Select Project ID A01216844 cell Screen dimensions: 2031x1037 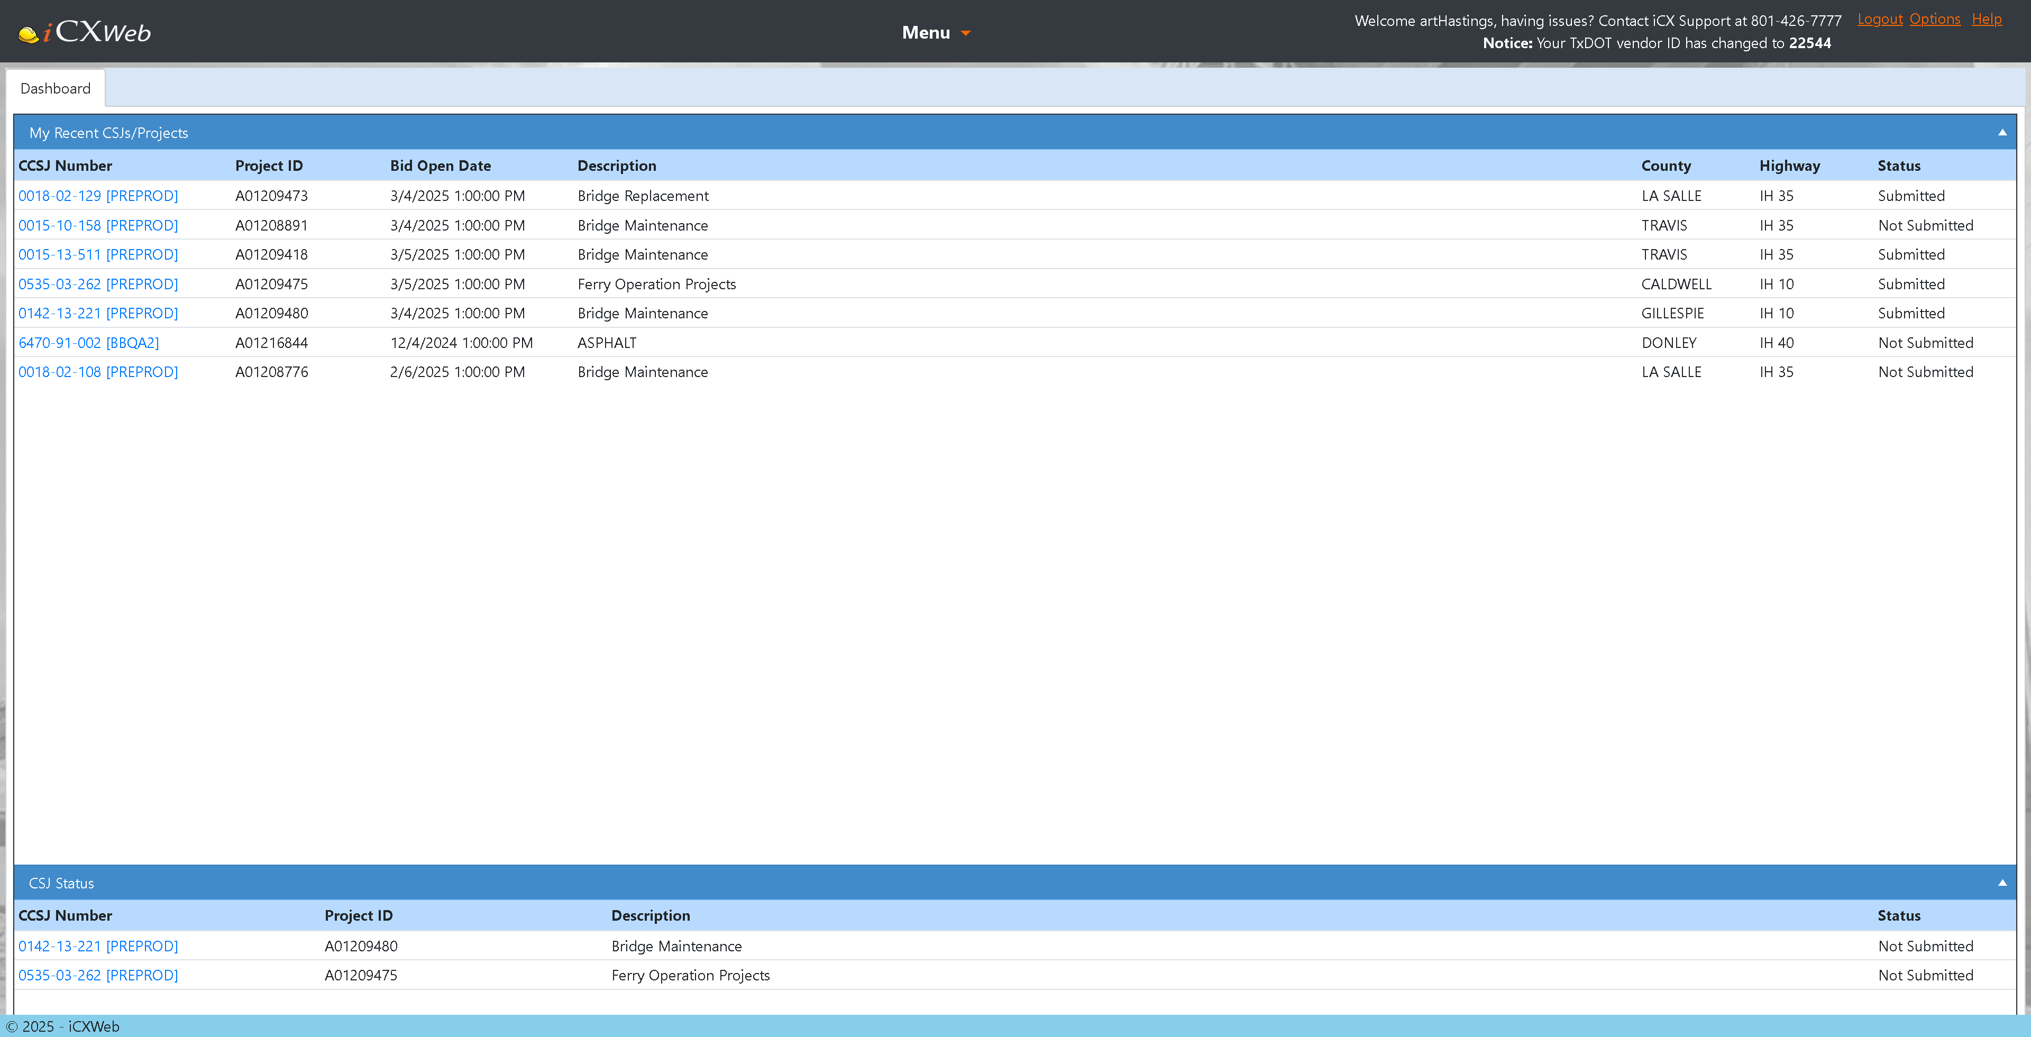[x=271, y=343]
